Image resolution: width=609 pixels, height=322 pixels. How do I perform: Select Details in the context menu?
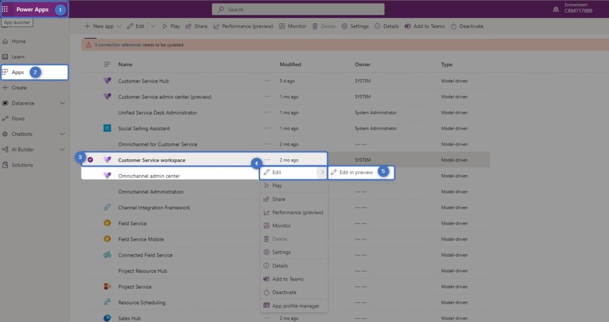point(294,266)
